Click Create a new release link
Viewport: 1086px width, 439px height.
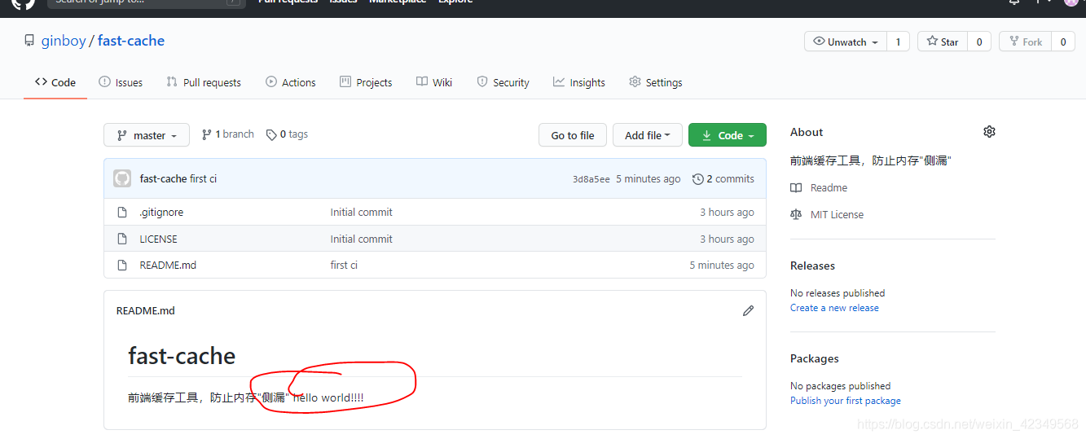pyautogui.click(x=834, y=308)
